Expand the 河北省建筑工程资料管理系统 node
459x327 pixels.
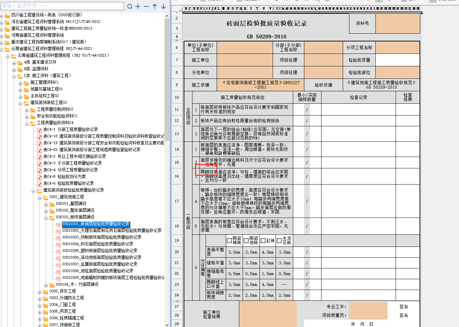coord(1,23)
